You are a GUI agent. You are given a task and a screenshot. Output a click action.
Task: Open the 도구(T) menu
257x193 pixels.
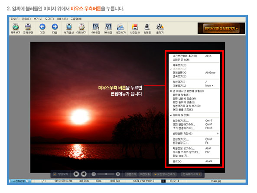click(49, 19)
